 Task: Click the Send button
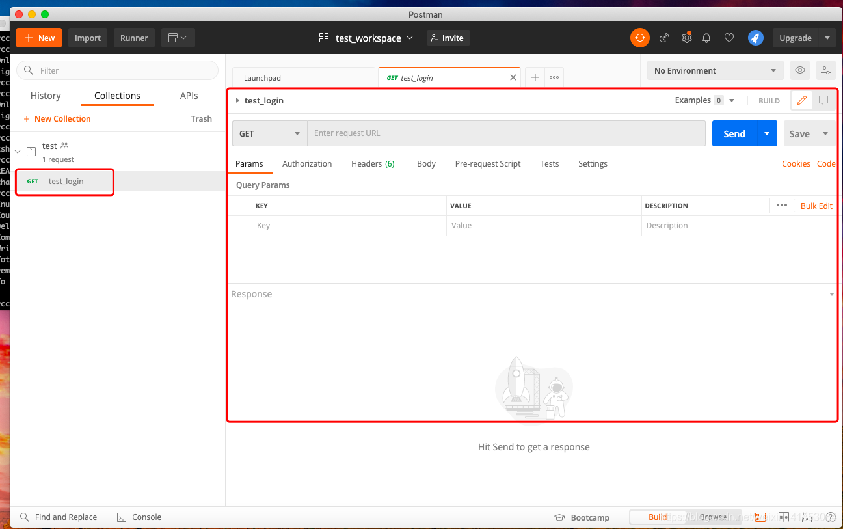click(x=734, y=133)
